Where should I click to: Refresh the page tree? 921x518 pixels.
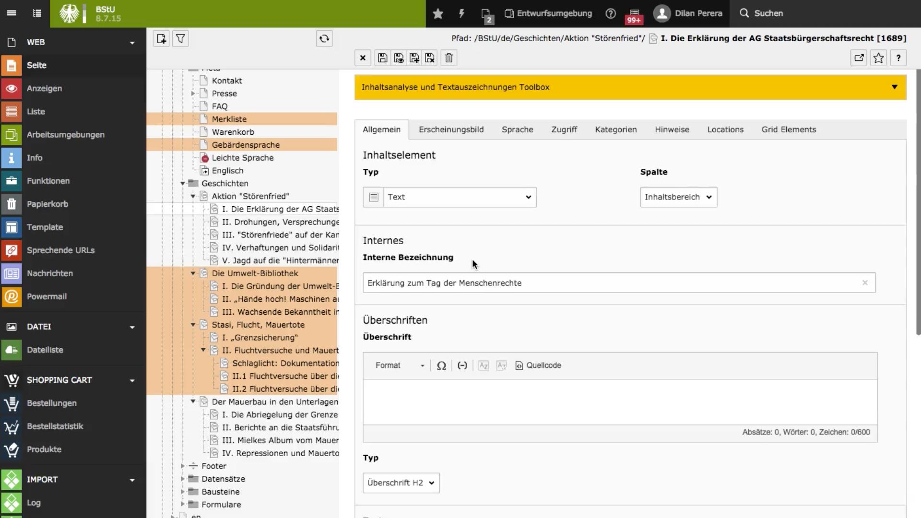[x=324, y=38]
